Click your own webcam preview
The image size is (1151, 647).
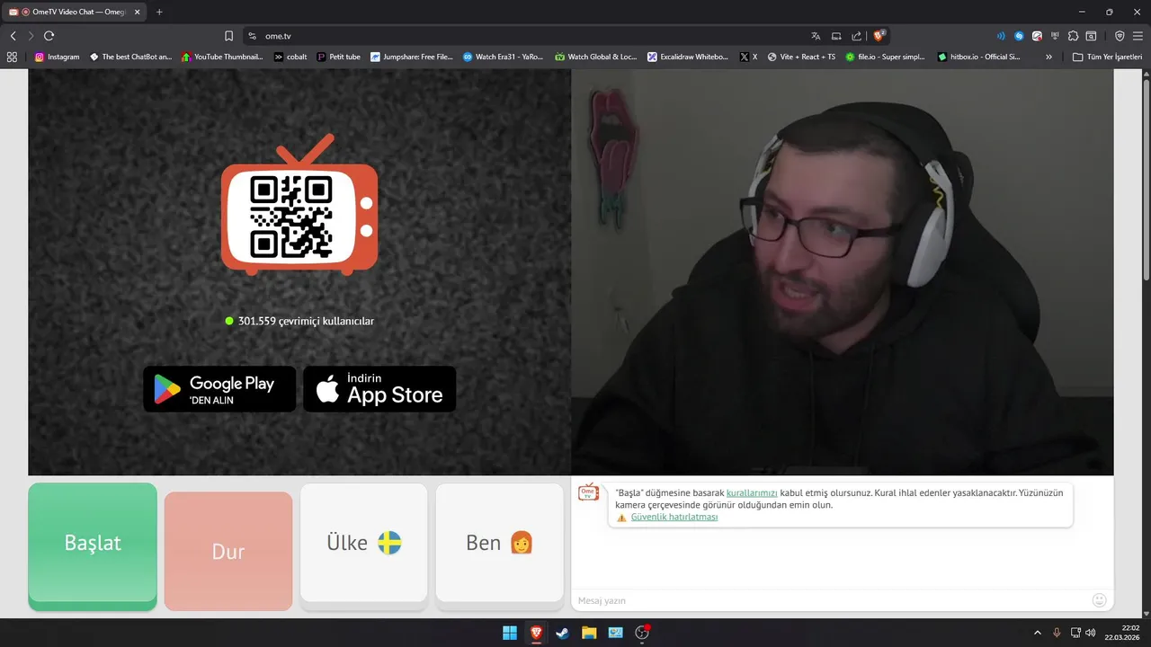843,272
